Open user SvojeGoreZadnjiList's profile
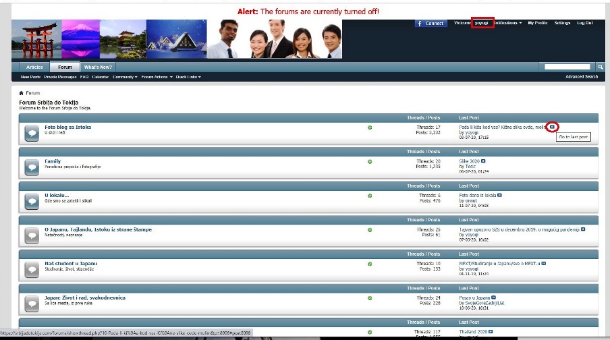 (x=484, y=303)
